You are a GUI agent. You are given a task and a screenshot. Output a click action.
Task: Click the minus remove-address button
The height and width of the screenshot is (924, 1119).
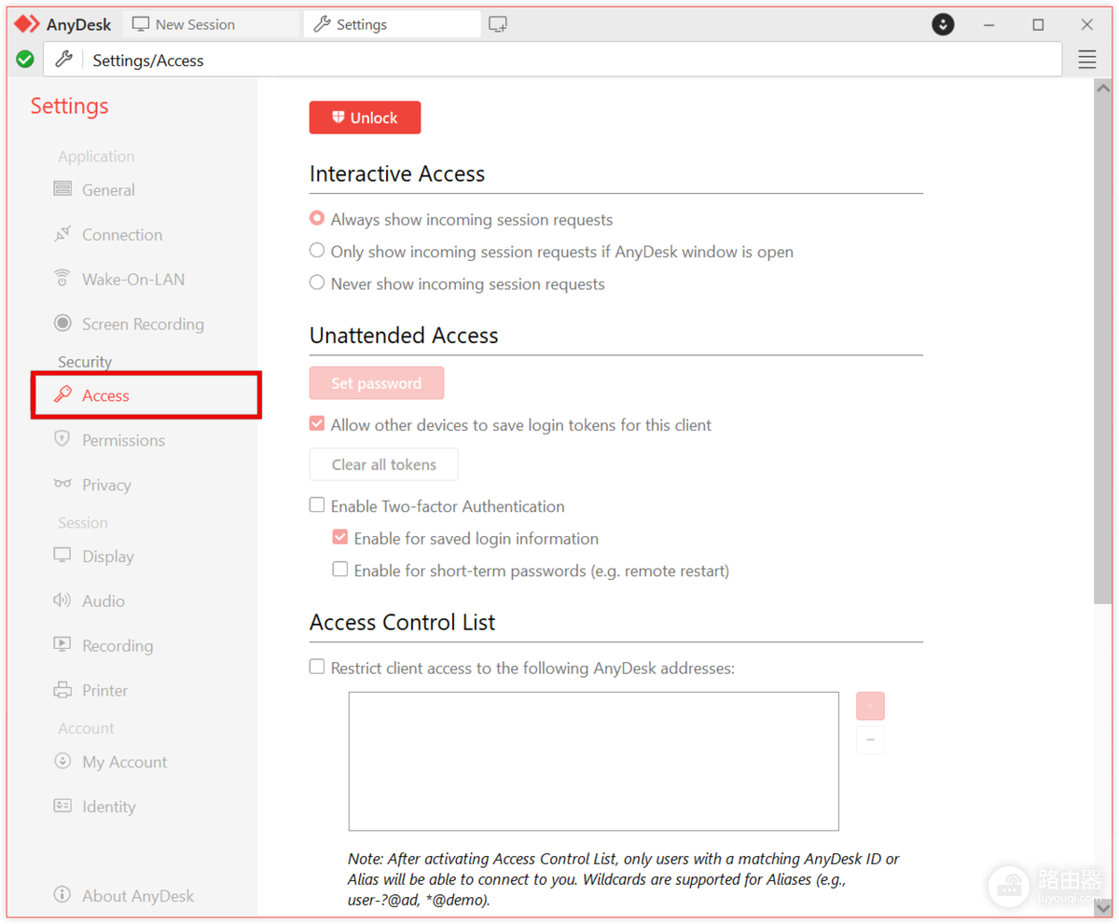point(870,740)
